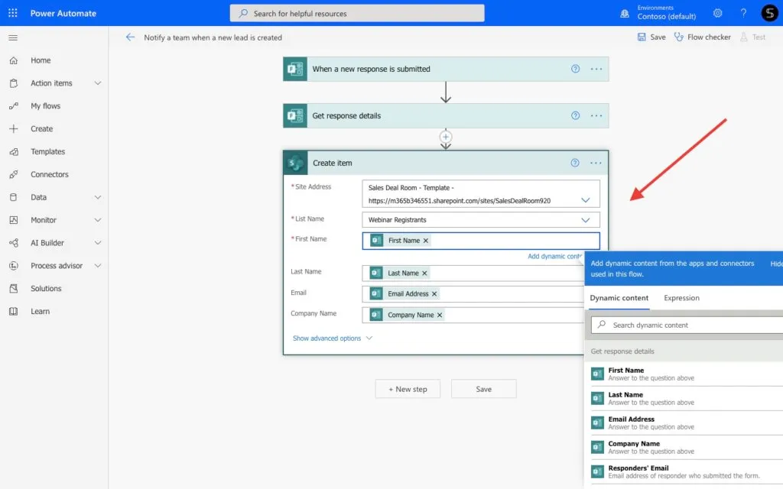Select First Name dynamic content item
This screenshot has height=489, width=783.
coord(686,374)
